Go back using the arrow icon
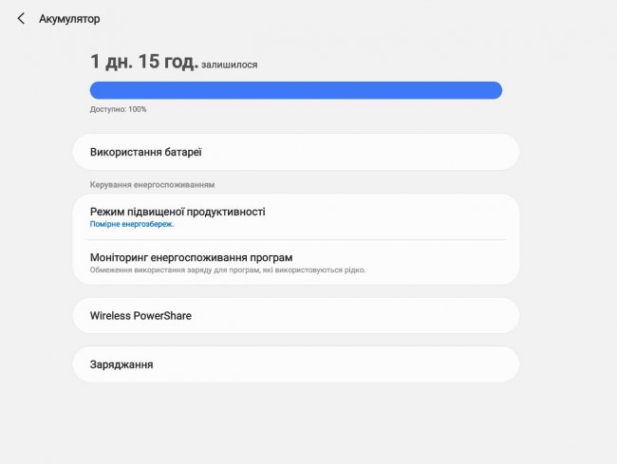Viewport: 617px width, 464px height. pyautogui.click(x=21, y=18)
